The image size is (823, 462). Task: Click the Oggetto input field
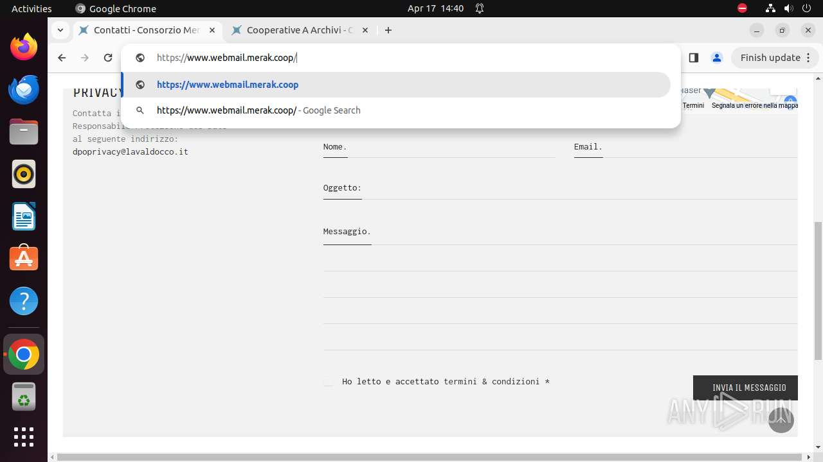[560, 188]
